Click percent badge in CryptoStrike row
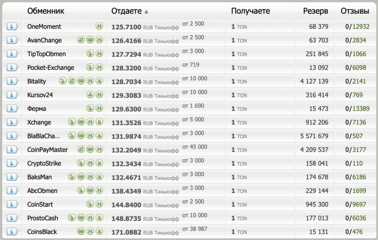 click(x=99, y=163)
